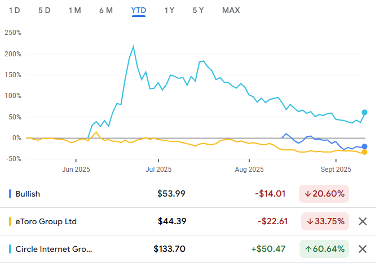Click the 100% y-axis label

pos(13,96)
